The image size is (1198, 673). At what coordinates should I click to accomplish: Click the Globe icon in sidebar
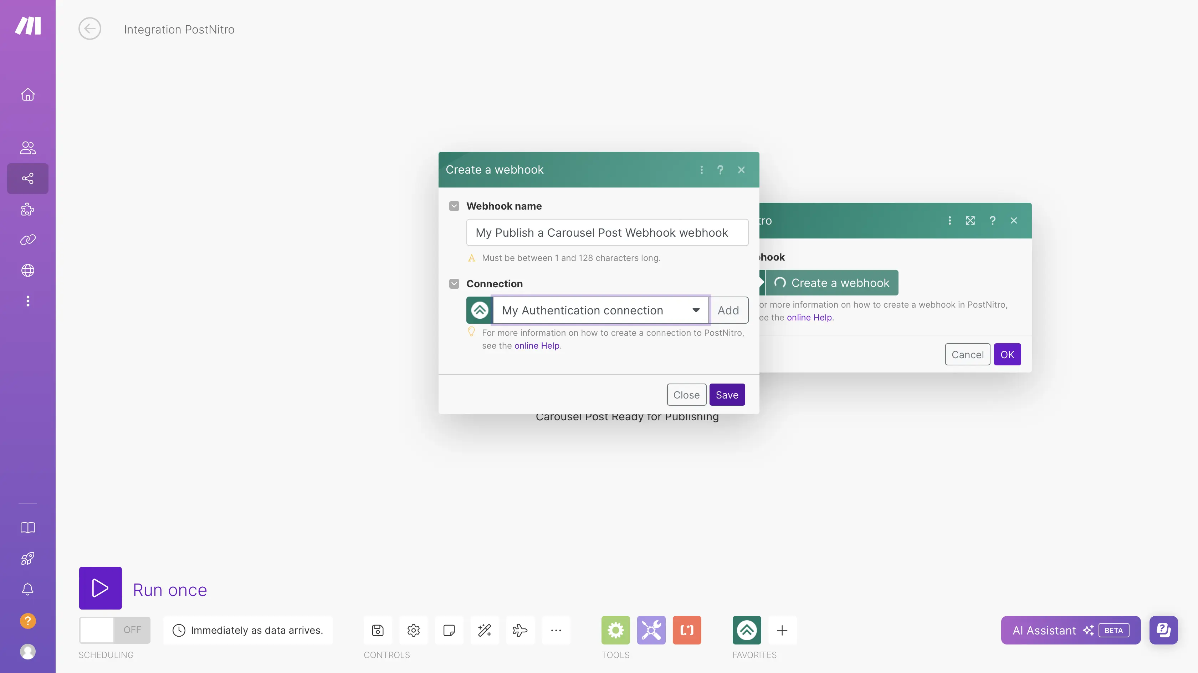(27, 271)
